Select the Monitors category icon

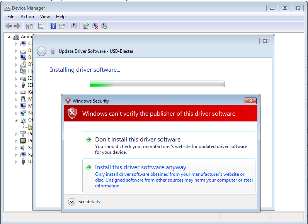[23, 106]
